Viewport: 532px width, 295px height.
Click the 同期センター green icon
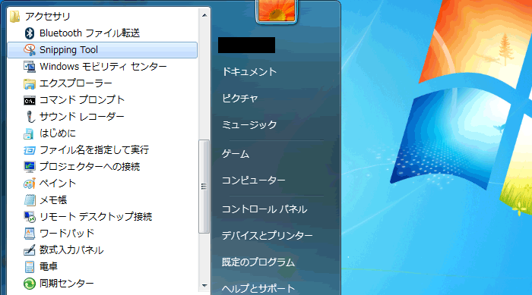point(30,284)
